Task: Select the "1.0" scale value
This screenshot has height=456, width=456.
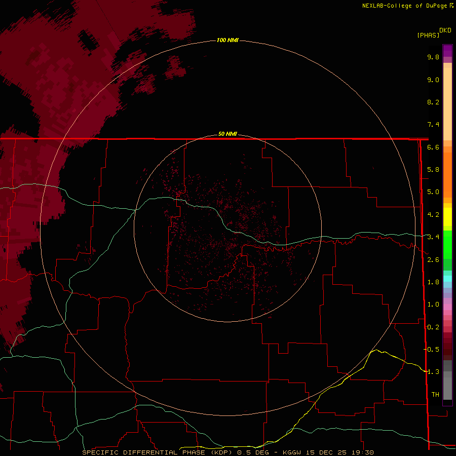Action: [x=433, y=305]
